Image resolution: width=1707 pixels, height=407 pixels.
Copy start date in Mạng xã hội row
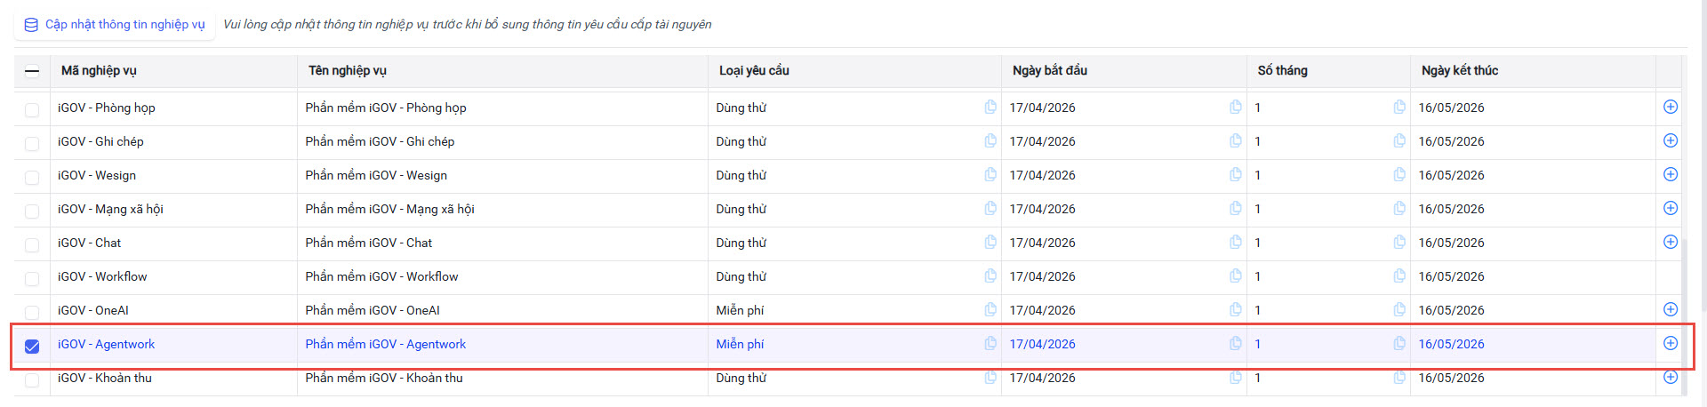point(1236,208)
